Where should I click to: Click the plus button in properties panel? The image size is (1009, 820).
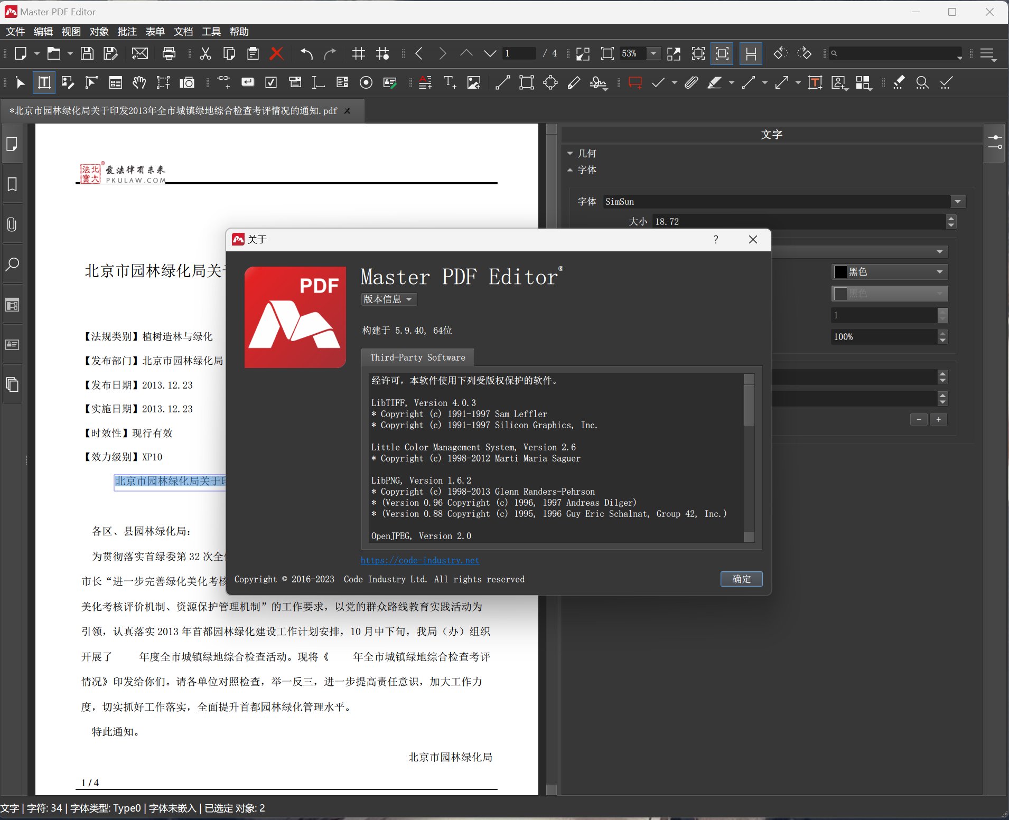(x=938, y=419)
